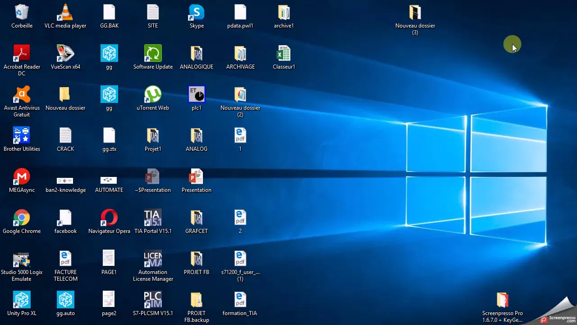
Task: Open the facebook shortcut
Action: [65, 218]
